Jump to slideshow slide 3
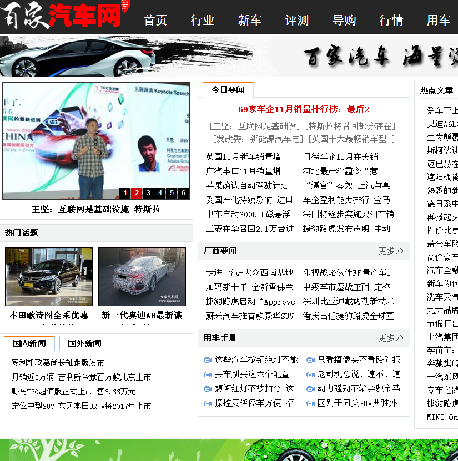Screen dimensions: 458x461 click(x=148, y=193)
